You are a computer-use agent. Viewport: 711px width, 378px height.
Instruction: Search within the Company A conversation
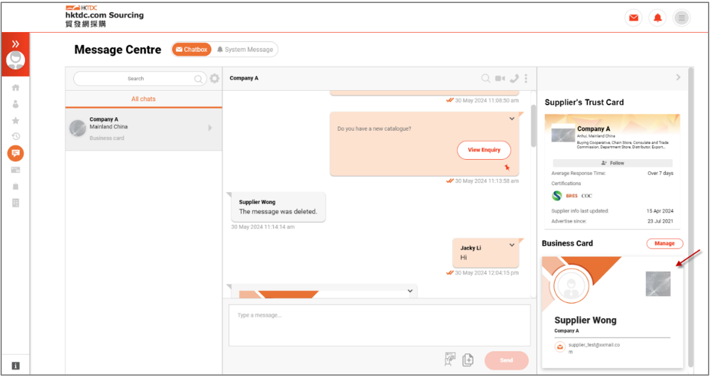click(x=486, y=78)
